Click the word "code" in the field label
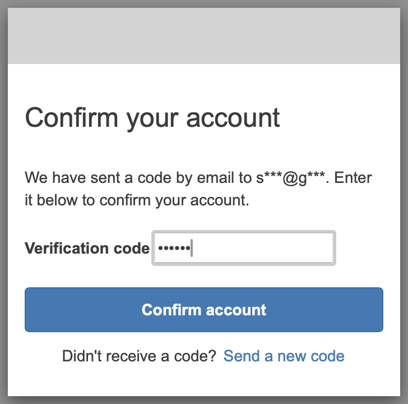Viewport: 408px width, 404px height. point(132,248)
